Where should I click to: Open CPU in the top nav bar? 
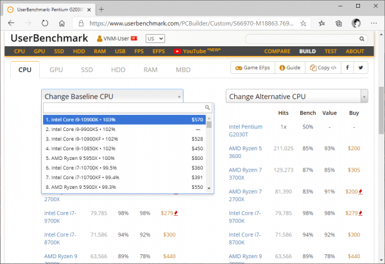tap(19, 51)
